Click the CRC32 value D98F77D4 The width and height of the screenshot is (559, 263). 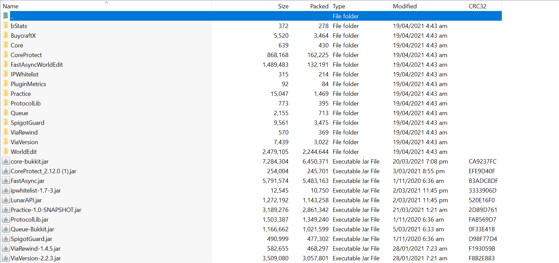pos(483,239)
